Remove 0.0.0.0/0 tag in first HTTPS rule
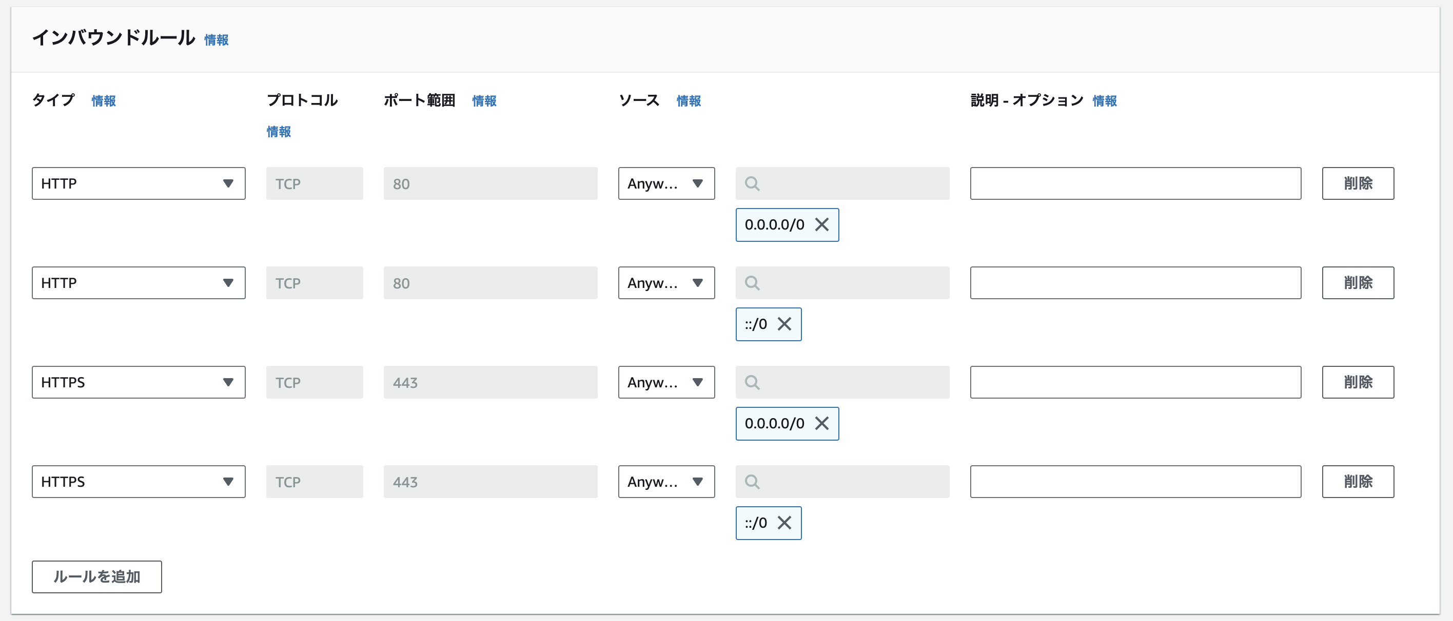 pos(822,423)
